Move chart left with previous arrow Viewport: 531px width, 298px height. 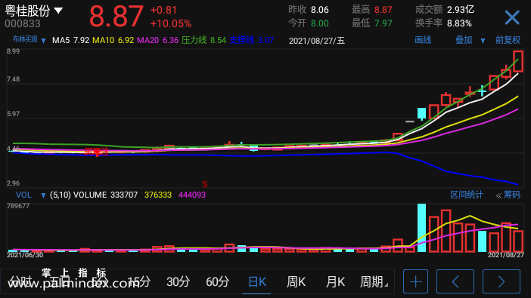(455, 281)
